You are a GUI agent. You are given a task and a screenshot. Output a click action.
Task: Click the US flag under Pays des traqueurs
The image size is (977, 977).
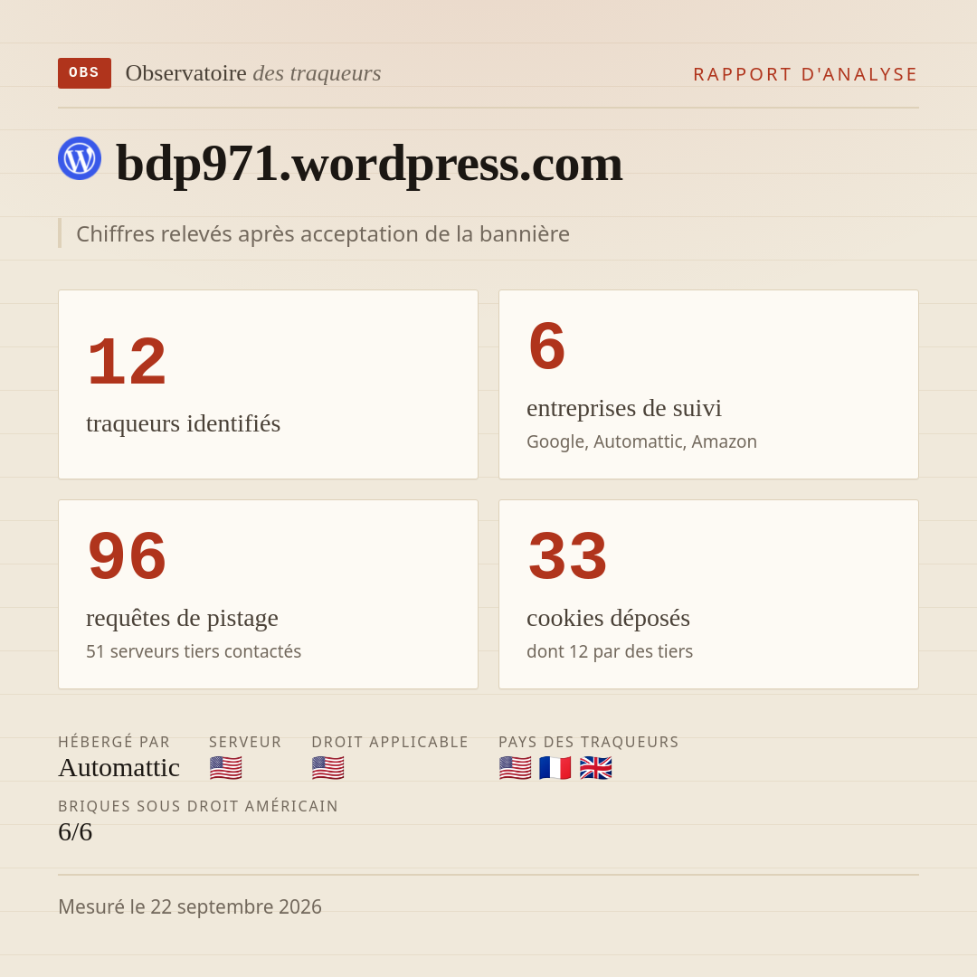[516, 768]
